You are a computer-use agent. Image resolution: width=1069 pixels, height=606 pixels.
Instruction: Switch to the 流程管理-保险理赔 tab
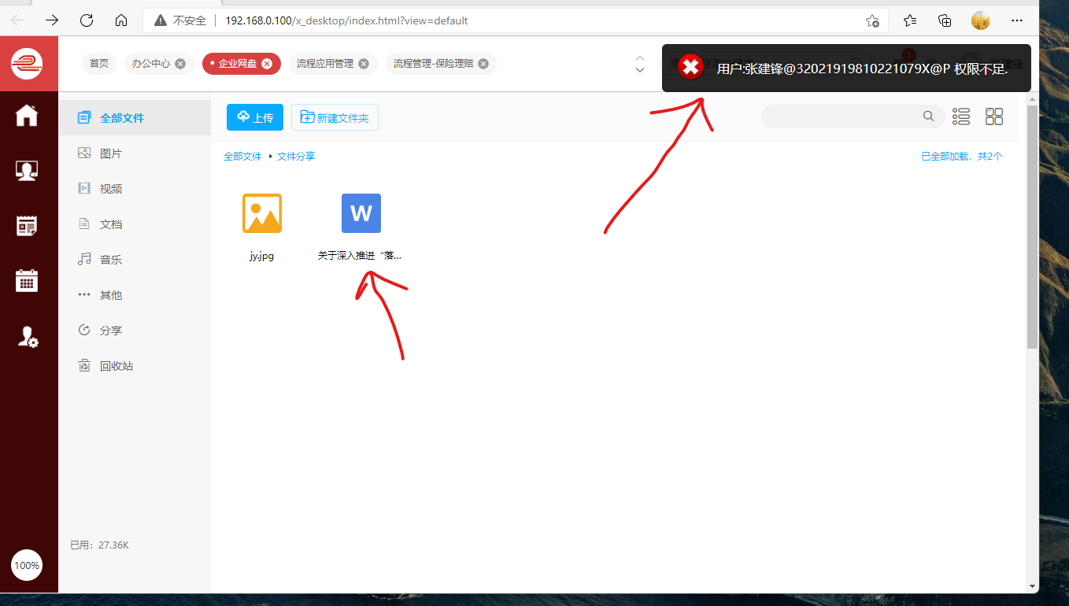pos(433,64)
